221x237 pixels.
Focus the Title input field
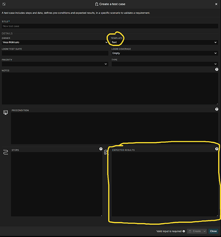click(110, 26)
